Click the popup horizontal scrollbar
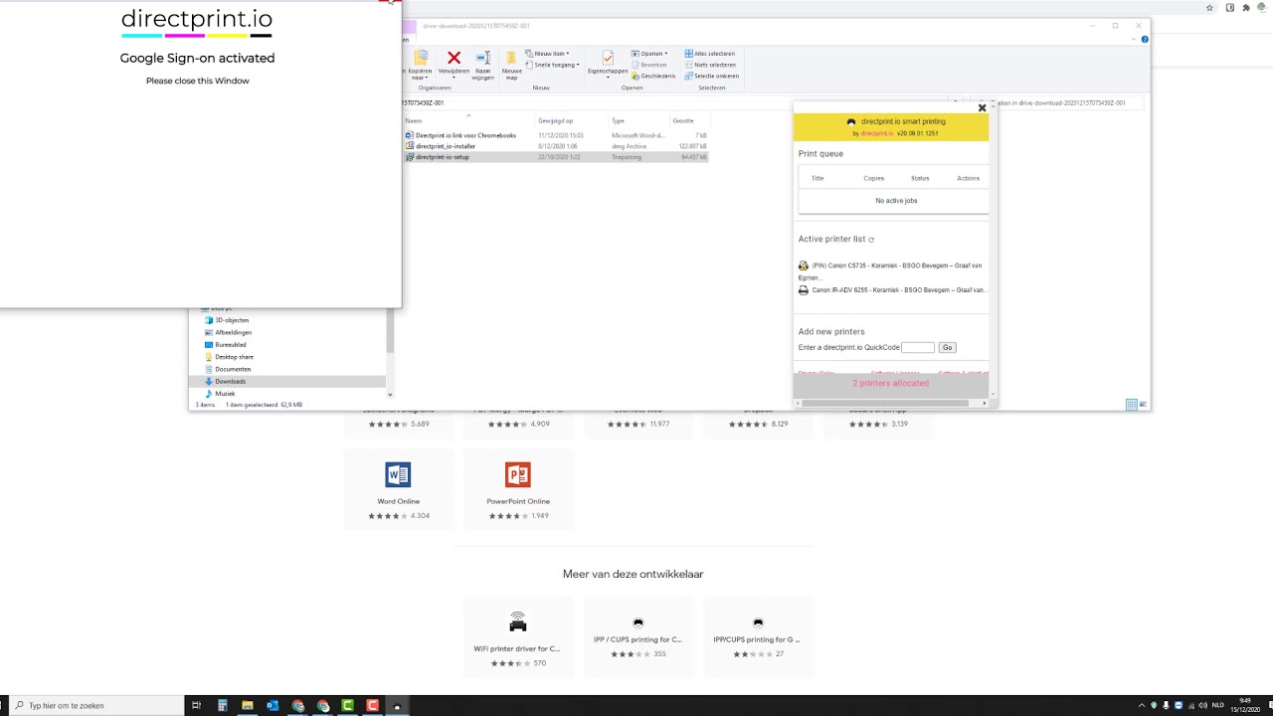This screenshot has width=1273, height=716. (x=884, y=403)
